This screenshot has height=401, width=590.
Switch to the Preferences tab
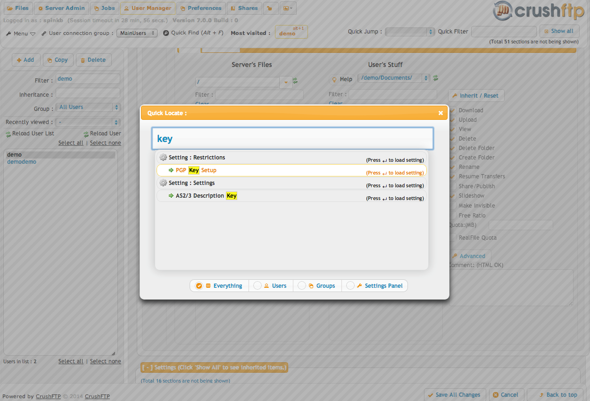click(x=201, y=8)
